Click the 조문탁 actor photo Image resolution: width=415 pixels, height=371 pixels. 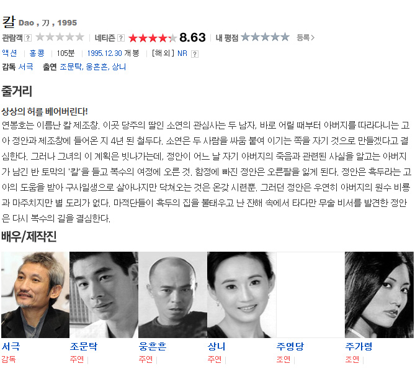point(104,295)
